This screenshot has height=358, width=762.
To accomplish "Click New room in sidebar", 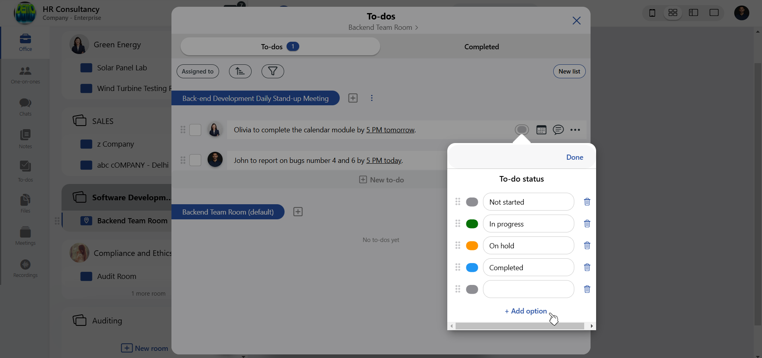I will (x=144, y=348).
